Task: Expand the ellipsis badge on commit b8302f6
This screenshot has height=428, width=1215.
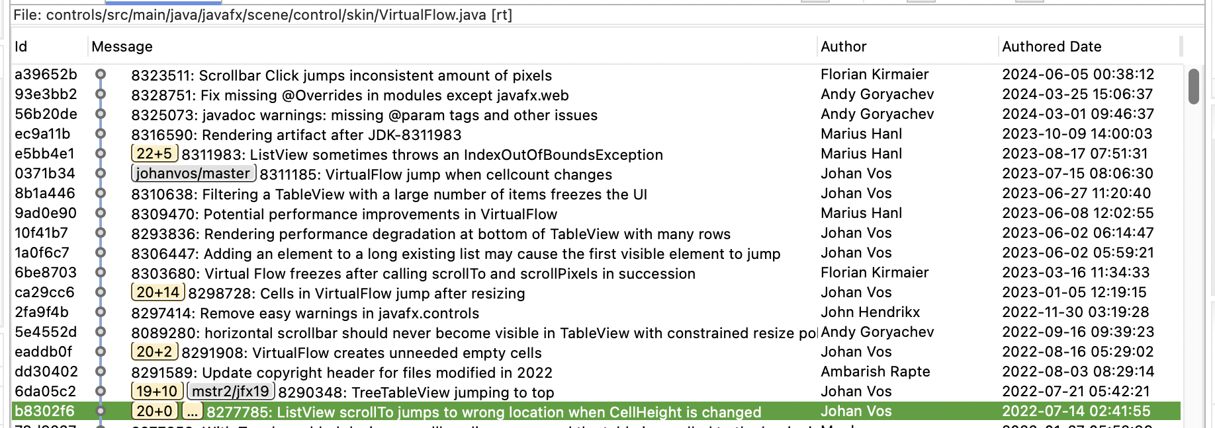Action: (x=192, y=411)
